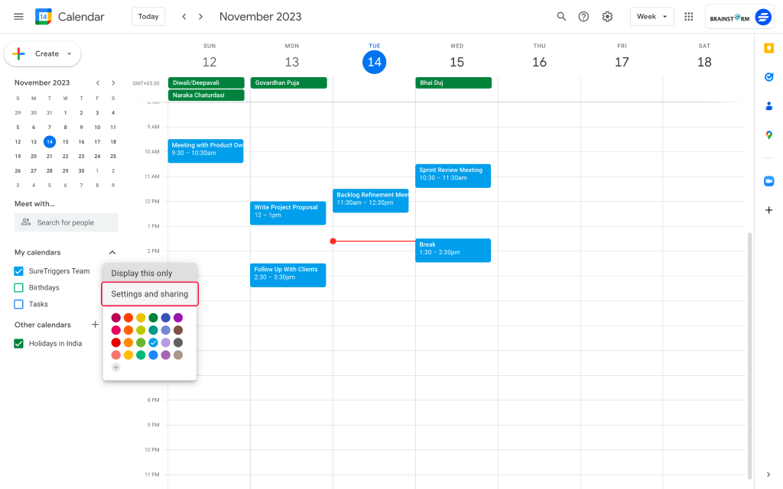
Task: Open the Week view dropdown
Action: 651,16
